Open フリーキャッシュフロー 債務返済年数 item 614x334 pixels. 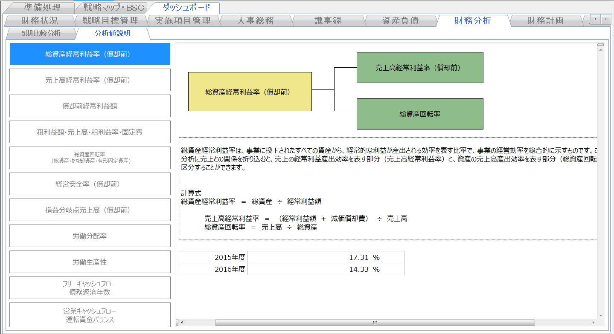coord(90,288)
